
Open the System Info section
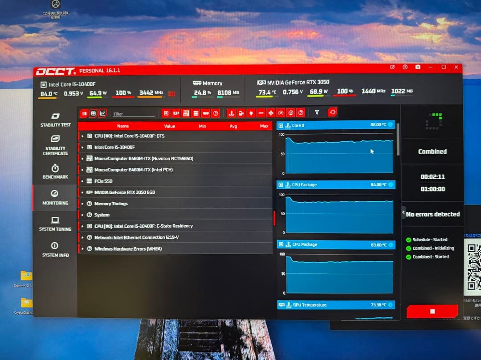coord(55,250)
